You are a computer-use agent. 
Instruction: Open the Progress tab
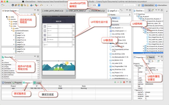pyautogui.click(x=17, y=83)
